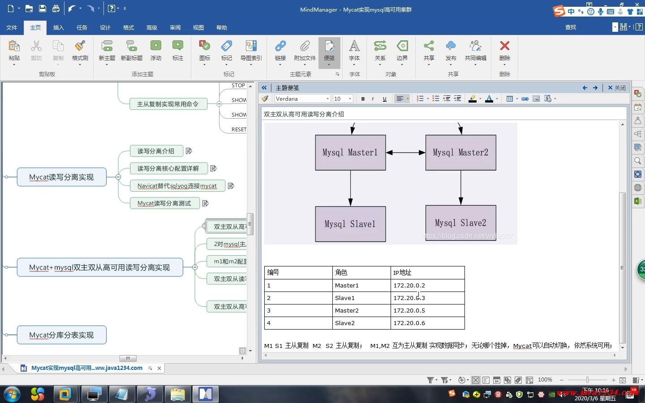
Task: Open notes icon beside Mycat读写分离测试 topic
Action: coord(205,203)
